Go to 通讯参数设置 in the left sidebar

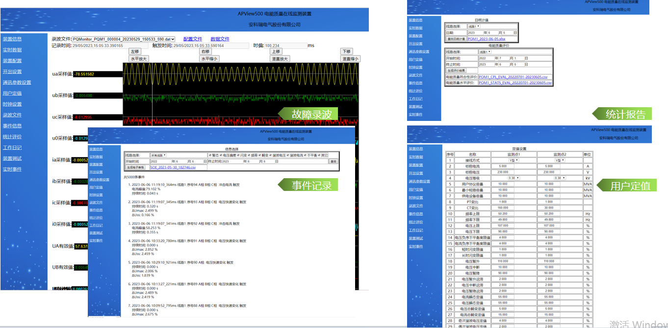(x=17, y=83)
